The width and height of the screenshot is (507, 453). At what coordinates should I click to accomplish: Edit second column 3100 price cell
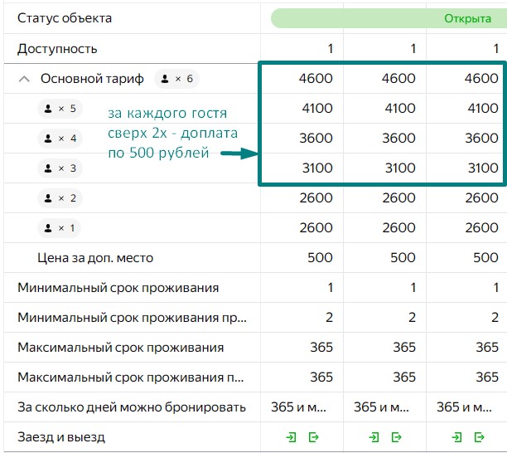click(384, 168)
